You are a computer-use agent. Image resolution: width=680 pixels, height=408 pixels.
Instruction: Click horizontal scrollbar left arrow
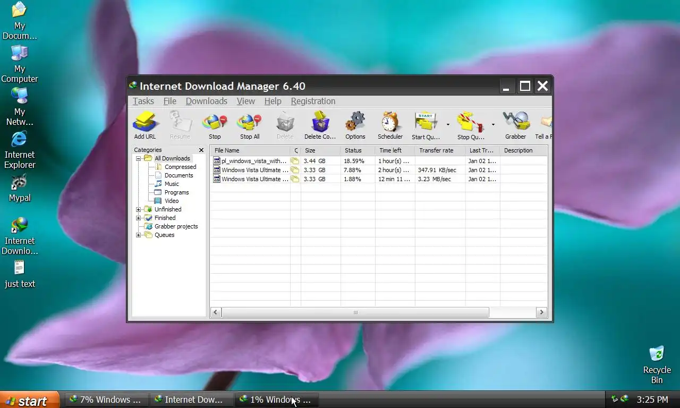point(215,312)
